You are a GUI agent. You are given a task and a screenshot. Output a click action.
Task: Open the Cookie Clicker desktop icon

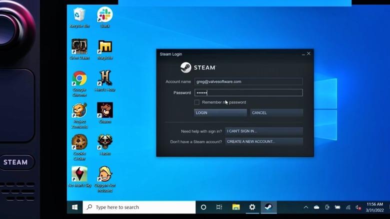79,142
